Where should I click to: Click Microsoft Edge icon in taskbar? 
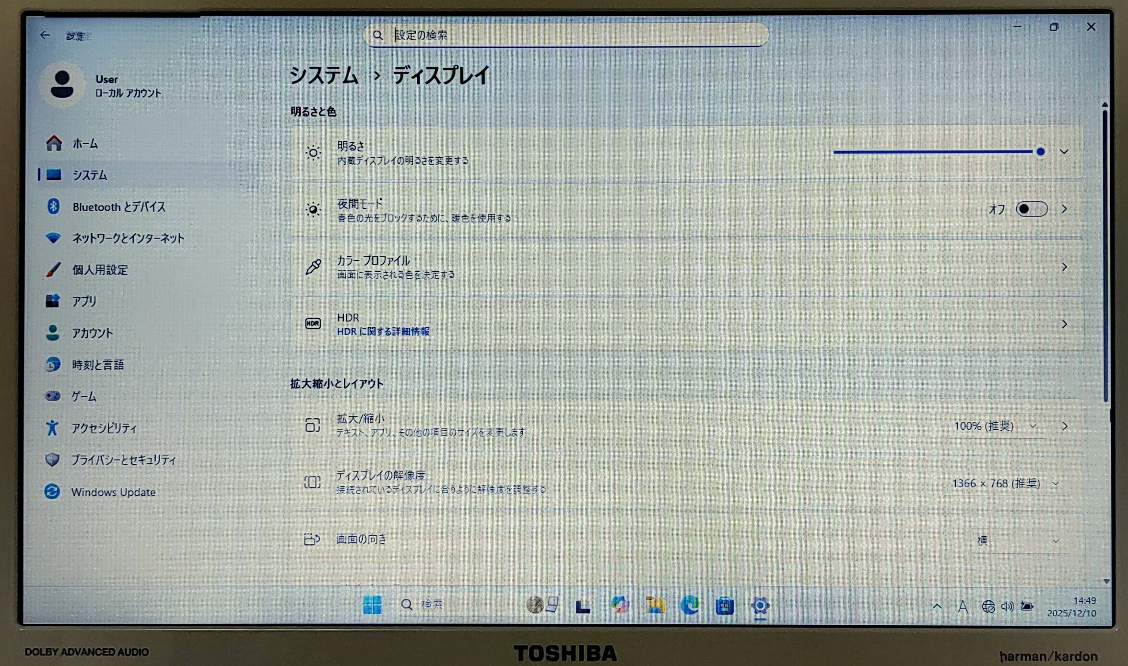click(x=690, y=606)
